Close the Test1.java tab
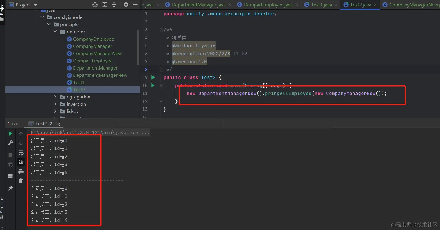The width and height of the screenshot is (440, 230). (336, 5)
